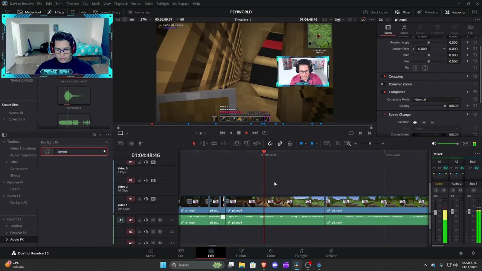Click the Full Extent Zoom icon
The height and width of the screenshot is (271, 482).
(x=327, y=143)
